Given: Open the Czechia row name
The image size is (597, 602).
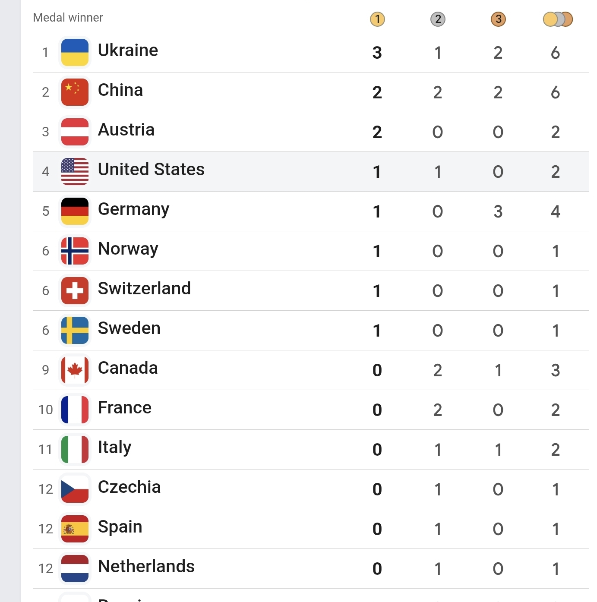Looking at the screenshot, I should pyautogui.click(x=129, y=487).
